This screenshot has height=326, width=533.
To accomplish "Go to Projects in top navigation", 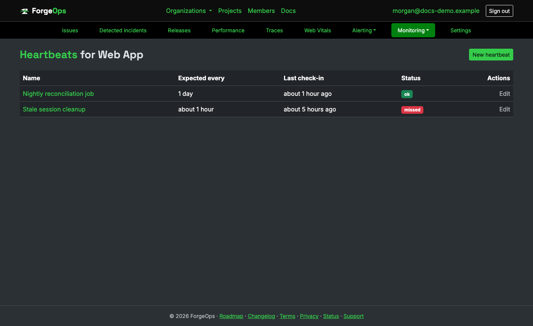I will click(x=230, y=11).
